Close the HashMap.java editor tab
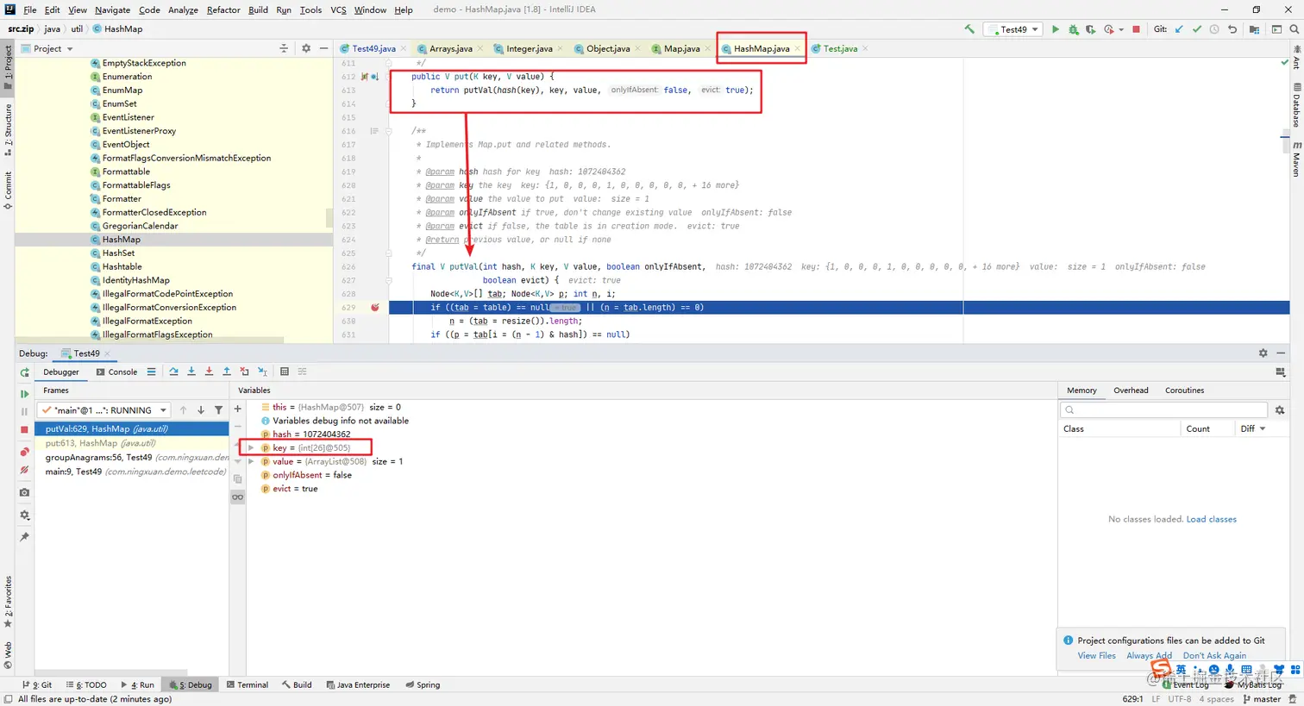 798,49
